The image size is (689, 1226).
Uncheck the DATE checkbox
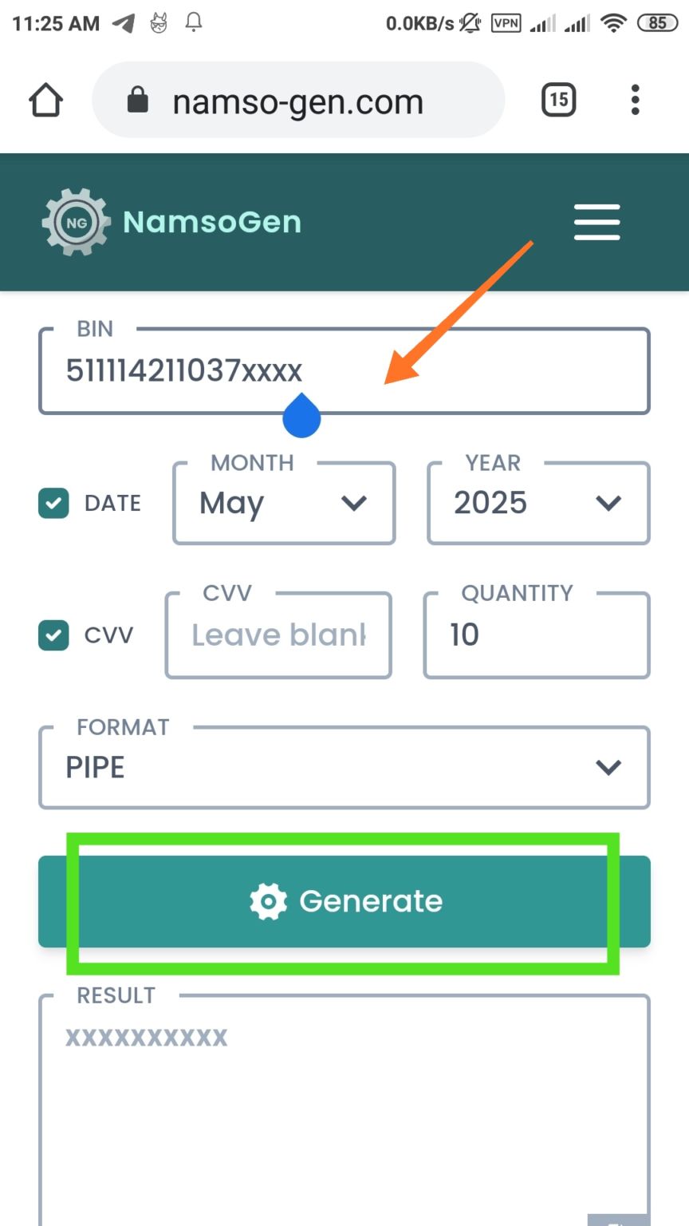click(x=53, y=504)
